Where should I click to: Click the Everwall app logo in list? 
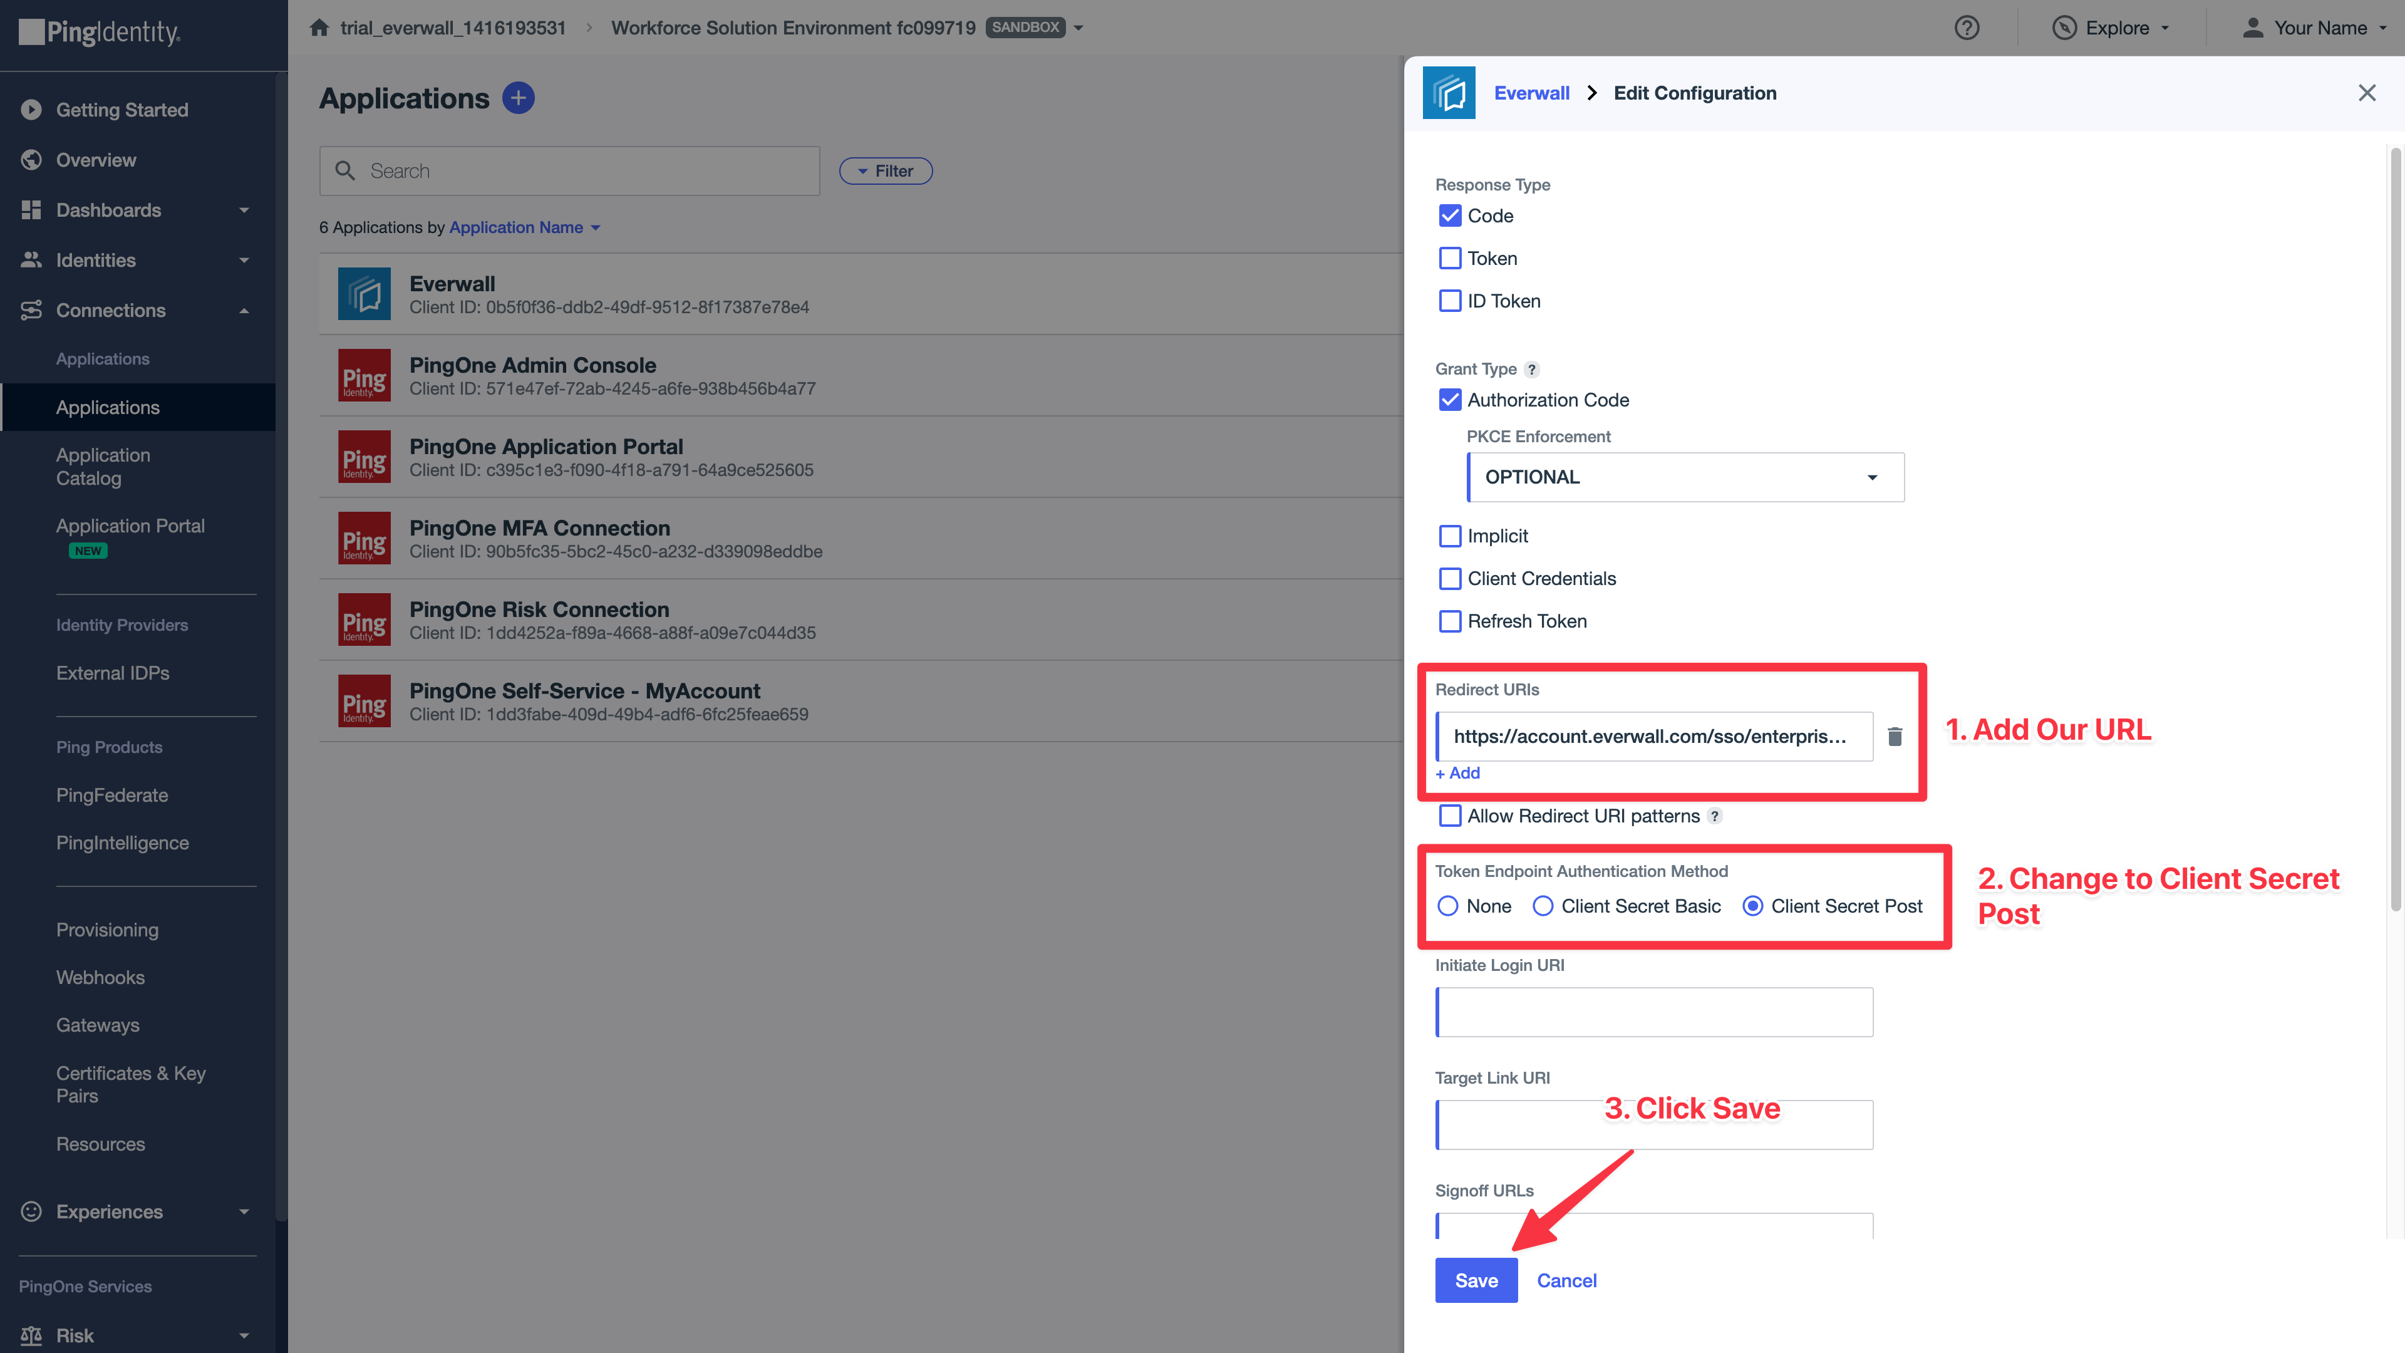[364, 294]
